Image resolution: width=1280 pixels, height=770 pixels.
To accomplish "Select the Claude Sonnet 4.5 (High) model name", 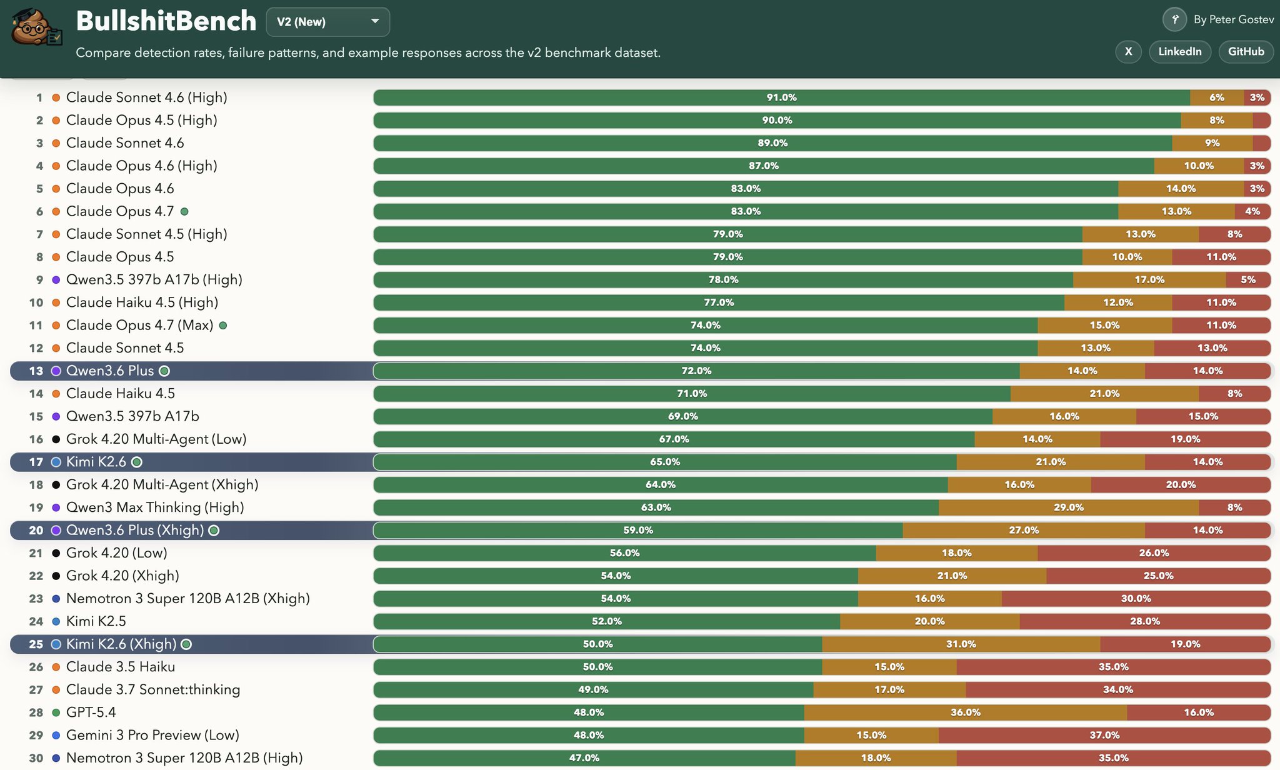I will pyautogui.click(x=147, y=234).
